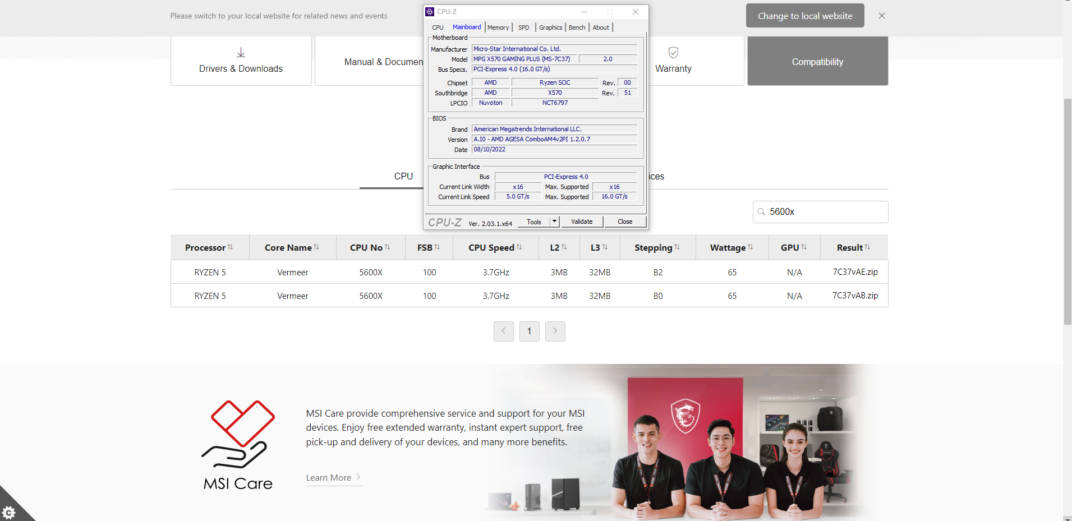The height and width of the screenshot is (521, 1072).
Task: Open cookie settings gear icon
Action: point(8,512)
